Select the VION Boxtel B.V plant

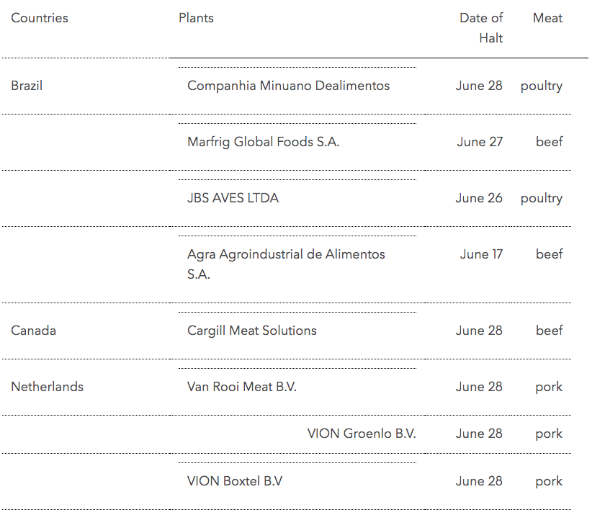[x=235, y=481]
